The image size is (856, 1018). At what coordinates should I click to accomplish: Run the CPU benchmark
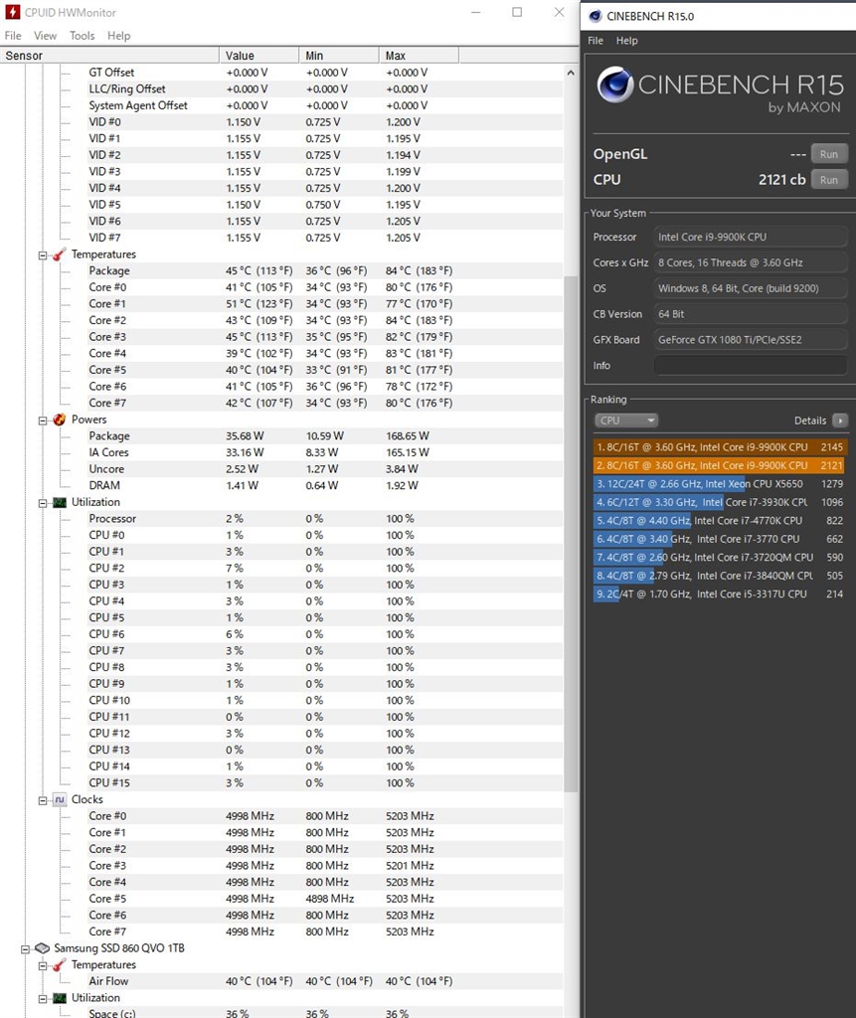829,180
